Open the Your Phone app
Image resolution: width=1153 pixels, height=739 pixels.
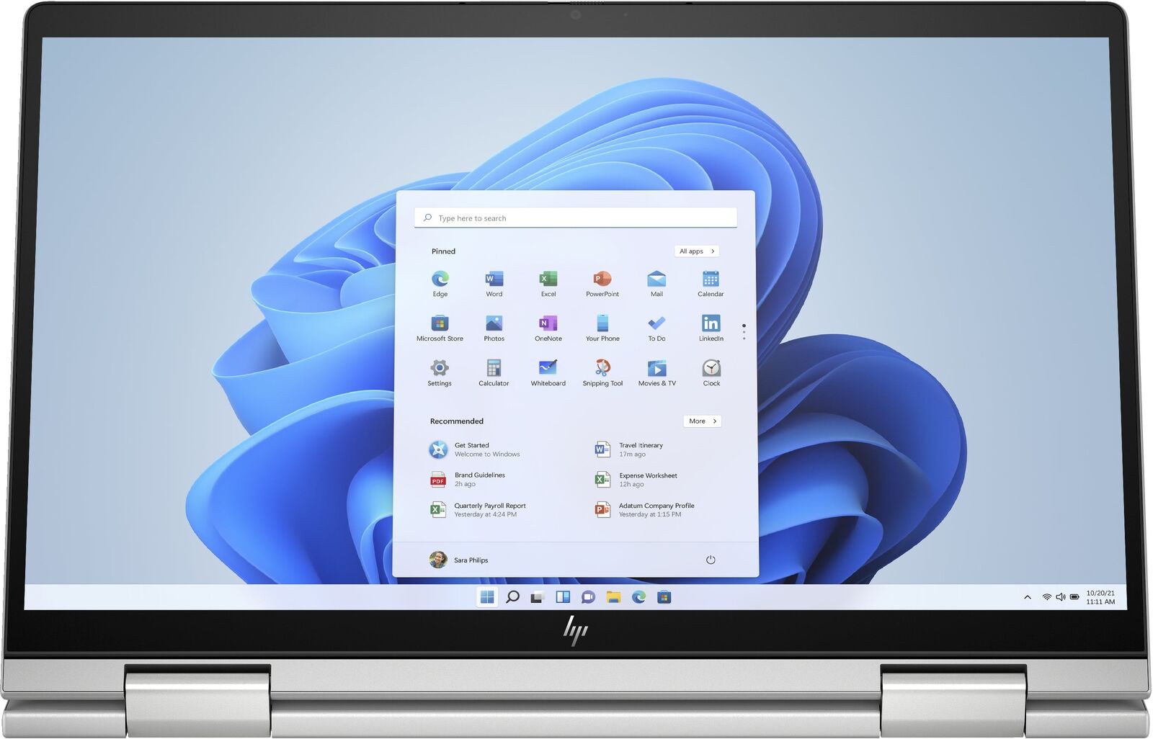click(x=602, y=328)
